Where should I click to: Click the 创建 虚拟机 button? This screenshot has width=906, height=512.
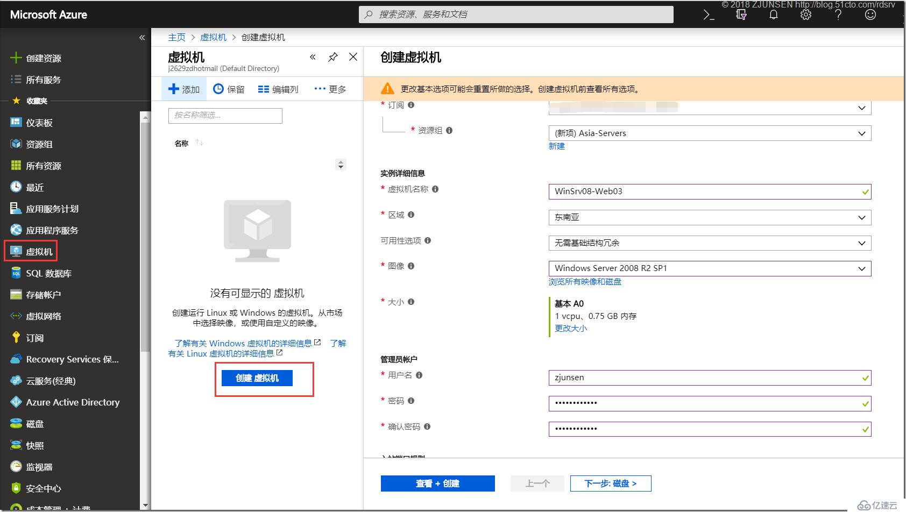click(257, 378)
